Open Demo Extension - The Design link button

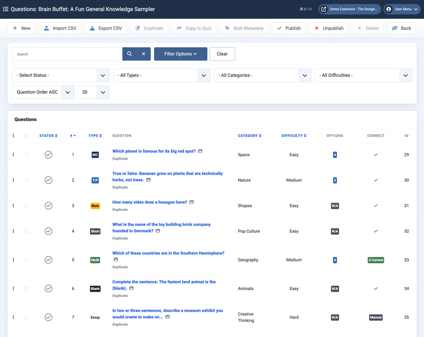click(x=350, y=9)
